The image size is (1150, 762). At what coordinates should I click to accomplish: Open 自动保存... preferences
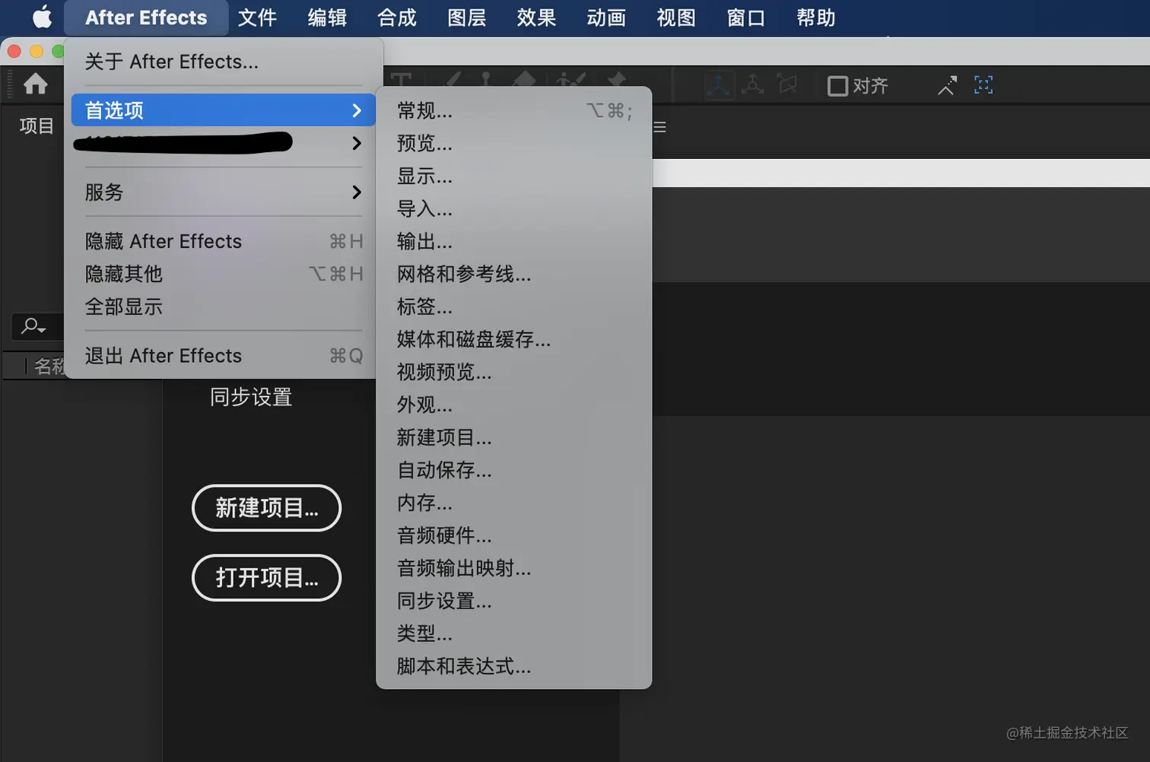(514, 471)
